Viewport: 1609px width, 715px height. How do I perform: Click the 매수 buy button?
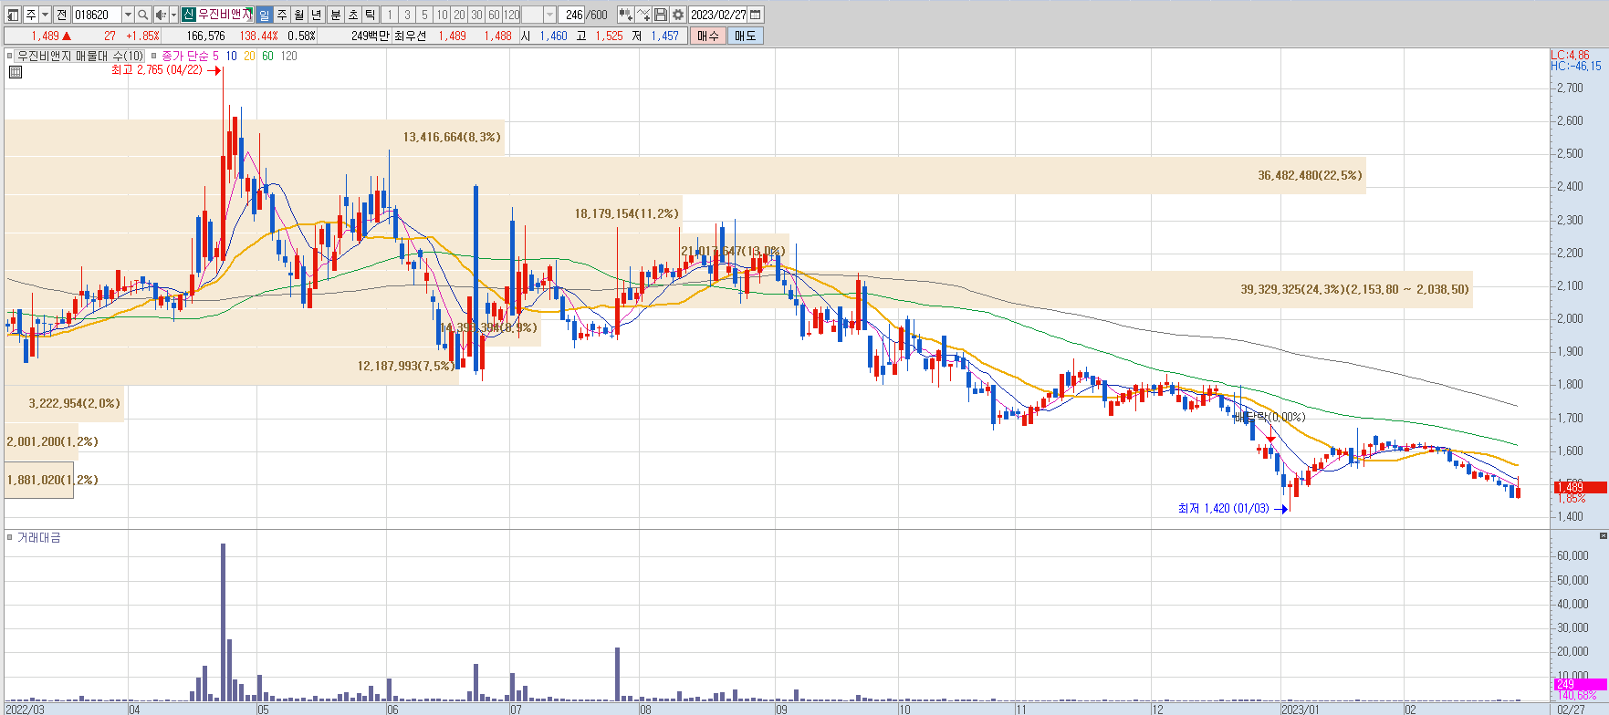coord(708,36)
